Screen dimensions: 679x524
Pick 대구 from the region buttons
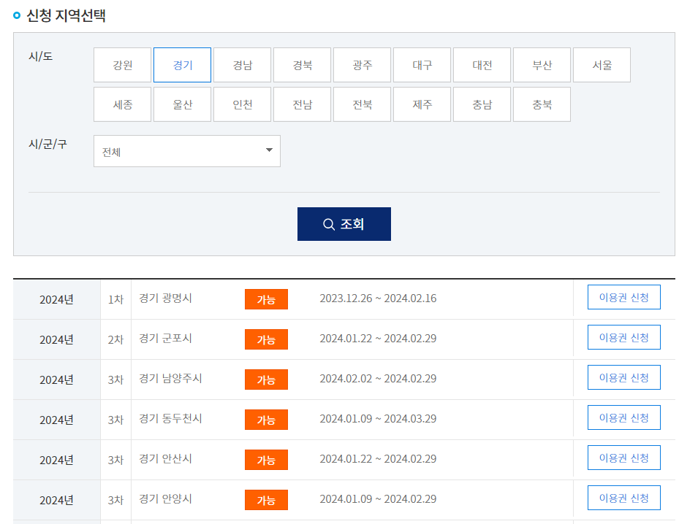(x=422, y=65)
